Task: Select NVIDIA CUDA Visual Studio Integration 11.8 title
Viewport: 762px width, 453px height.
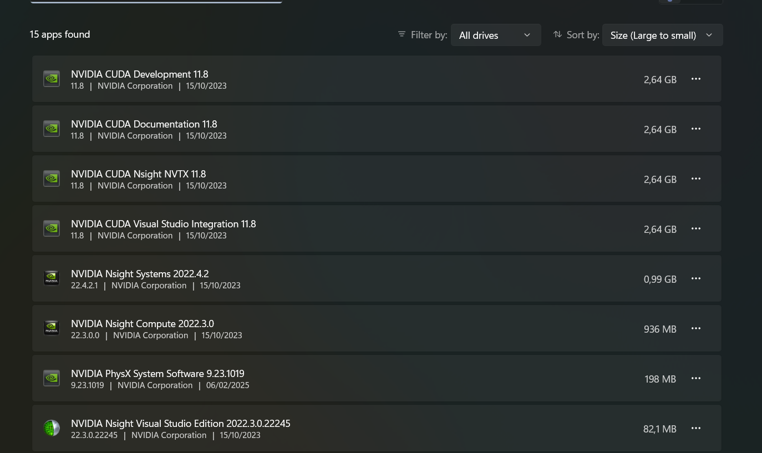Action: pos(164,224)
